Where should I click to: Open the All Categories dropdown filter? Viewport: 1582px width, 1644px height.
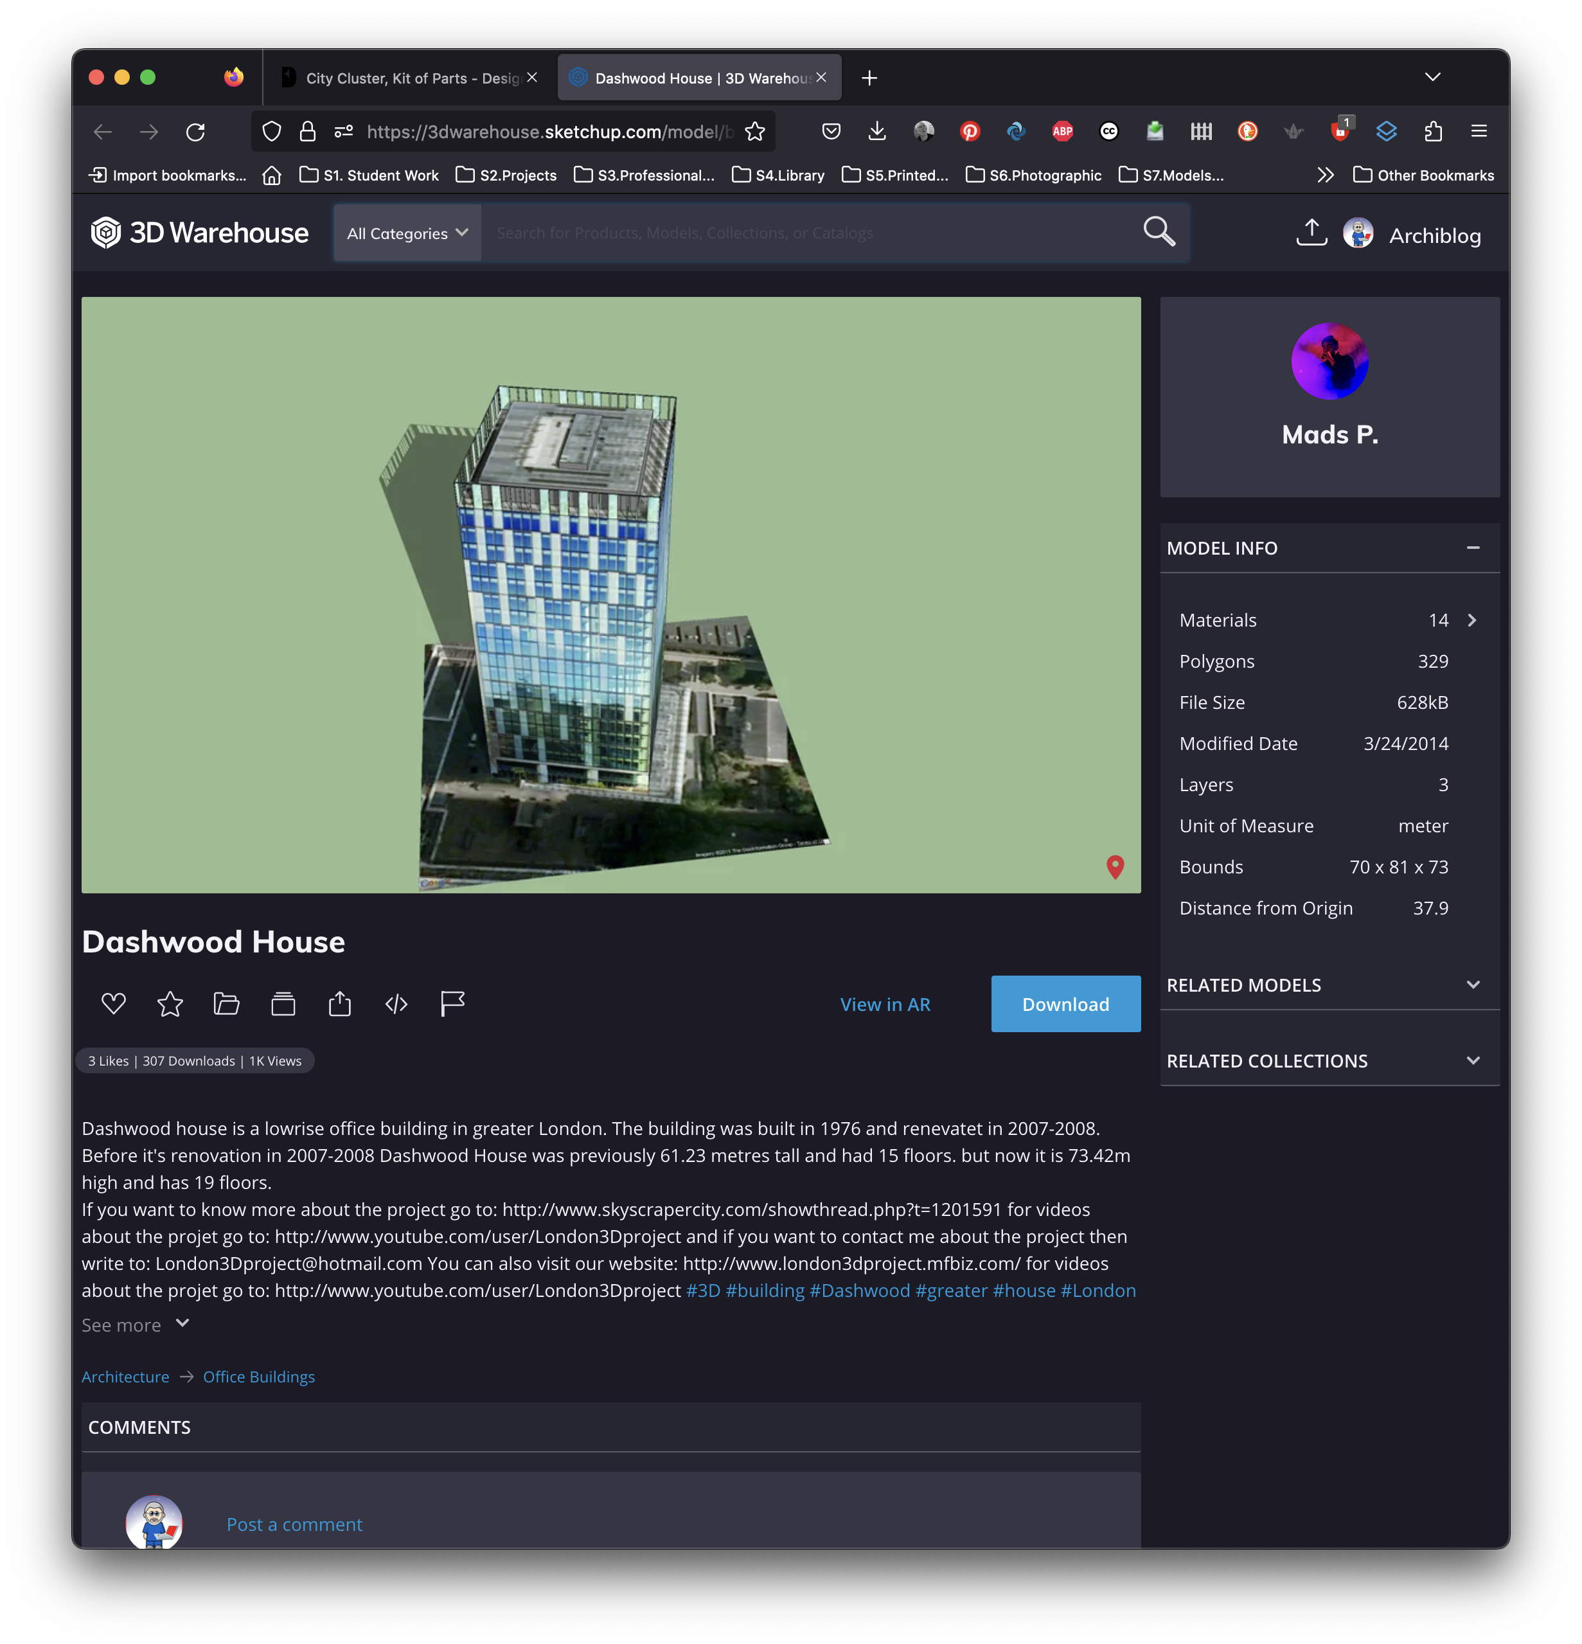coord(408,232)
